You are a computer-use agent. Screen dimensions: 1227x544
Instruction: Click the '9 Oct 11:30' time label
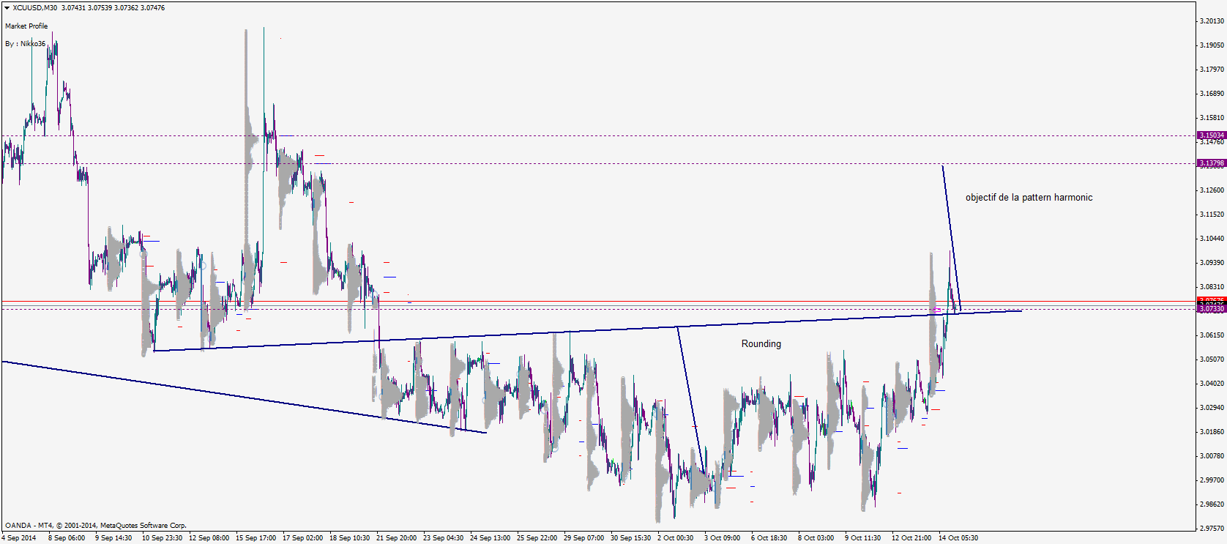pos(862,538)
